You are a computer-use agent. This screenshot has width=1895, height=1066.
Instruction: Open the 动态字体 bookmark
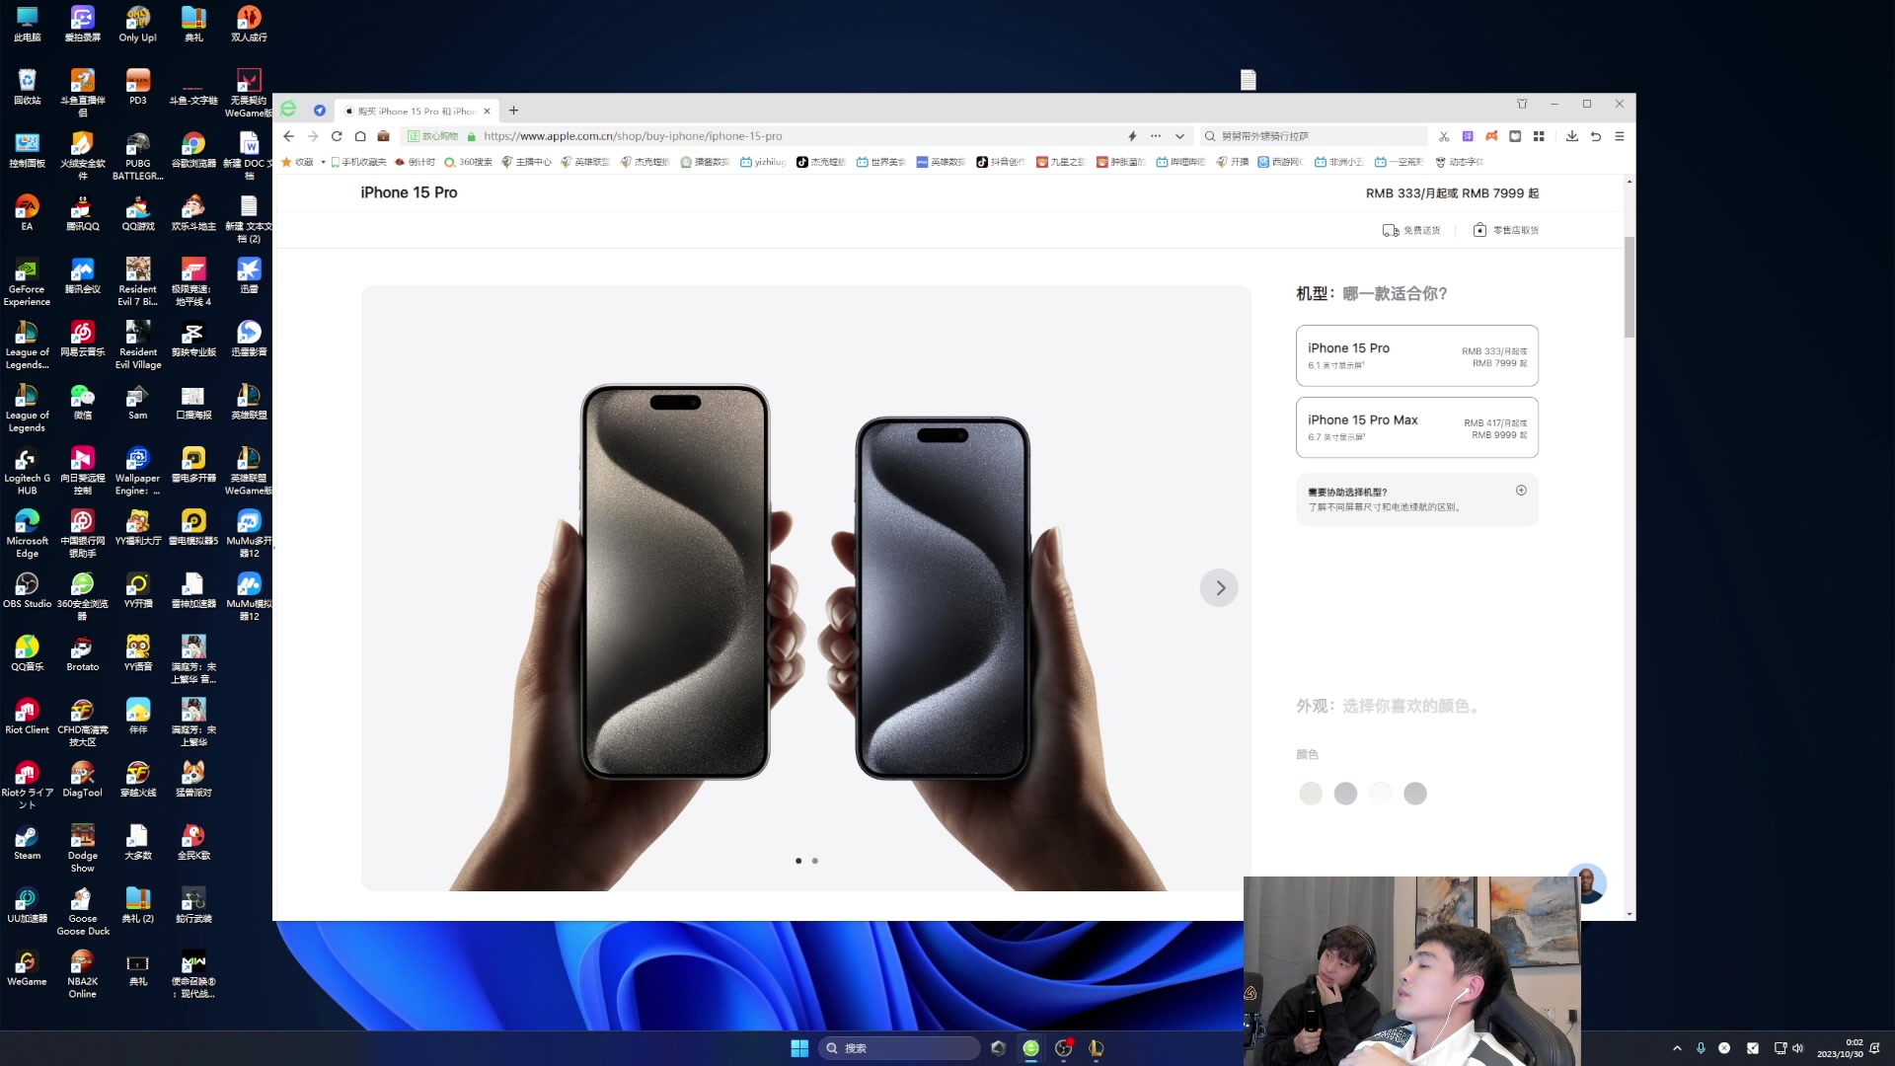[1460, 162]
